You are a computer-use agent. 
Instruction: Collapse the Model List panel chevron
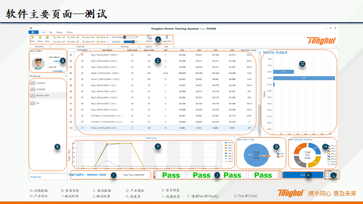(65, 76)
